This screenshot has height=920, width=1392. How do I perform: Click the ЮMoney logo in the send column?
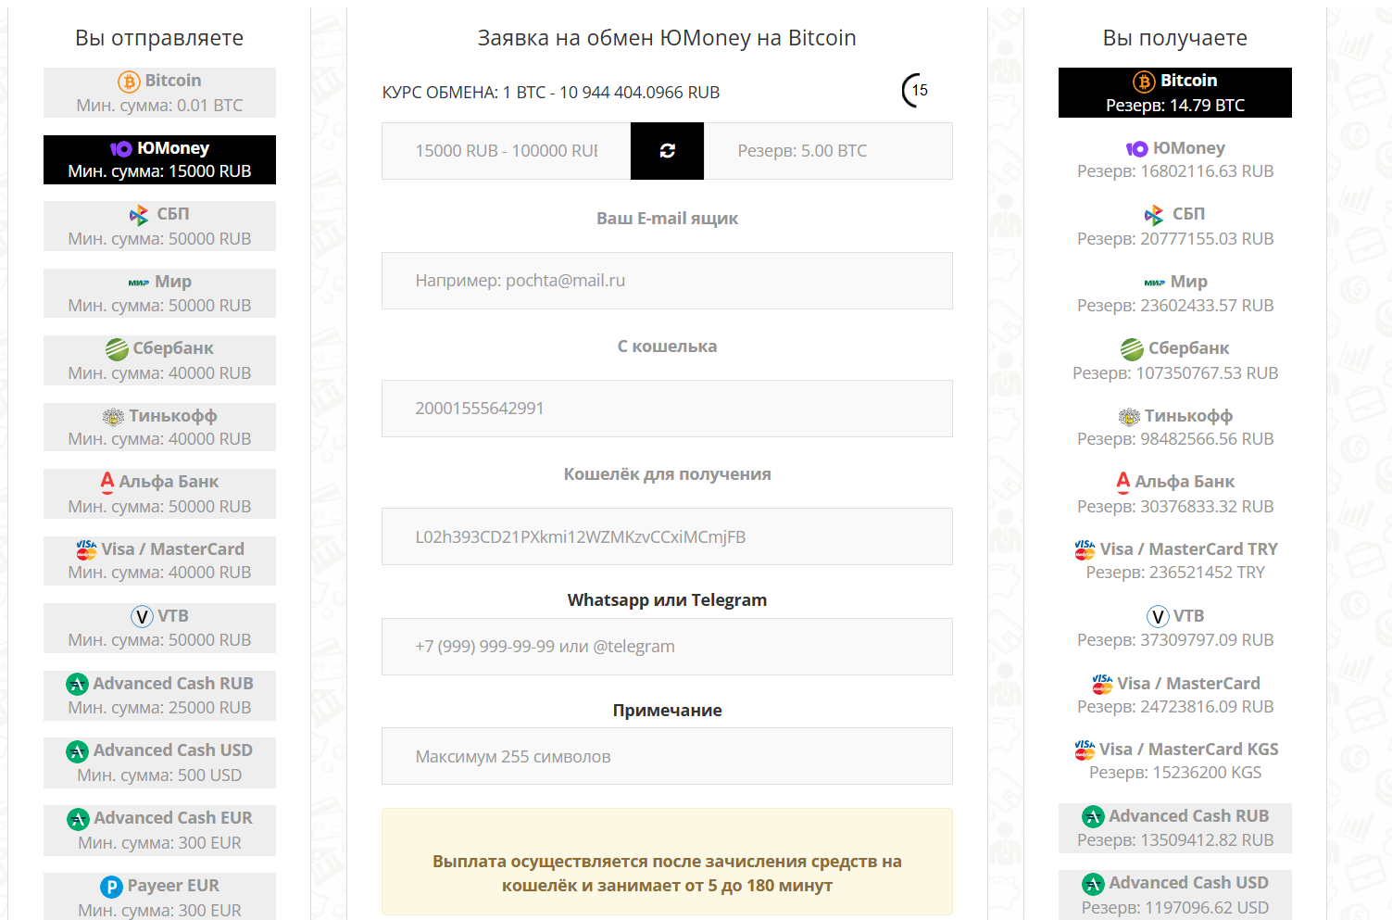click(x=121, y=149)
